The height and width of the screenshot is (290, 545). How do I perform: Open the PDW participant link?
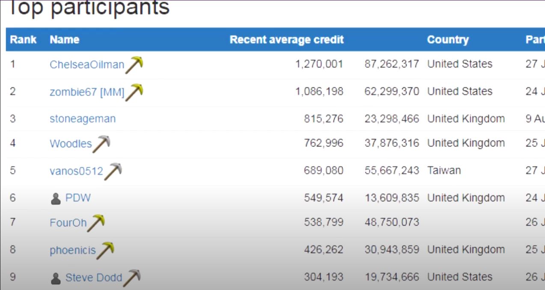tap(78, 198)
